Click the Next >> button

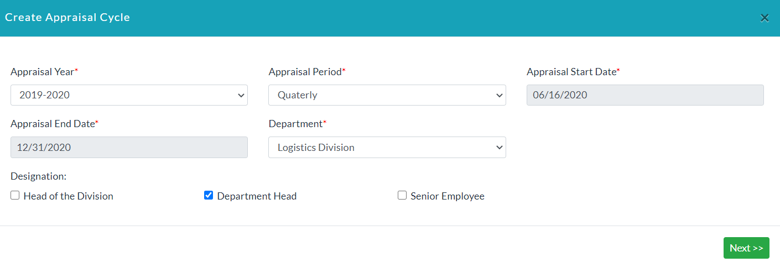(x=746, y=248)
